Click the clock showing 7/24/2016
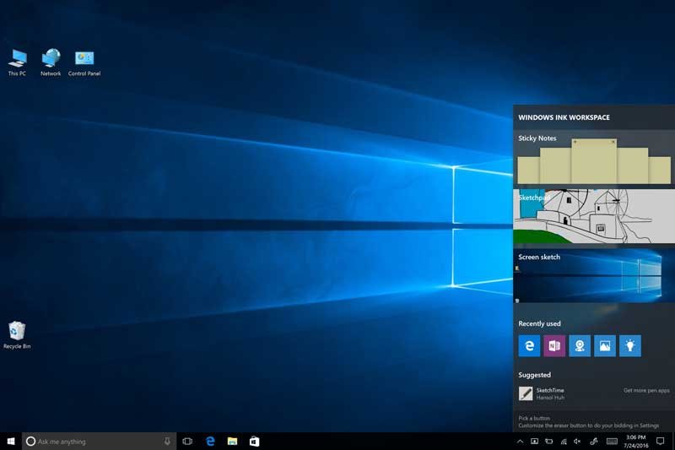 636,442
